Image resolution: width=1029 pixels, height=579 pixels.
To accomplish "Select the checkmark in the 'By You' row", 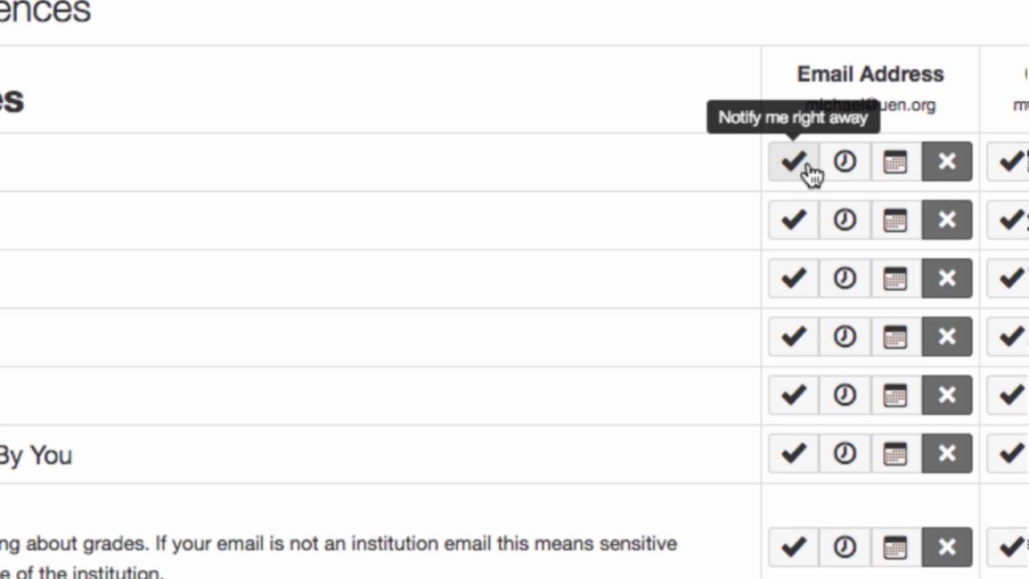I will (793, 454).
